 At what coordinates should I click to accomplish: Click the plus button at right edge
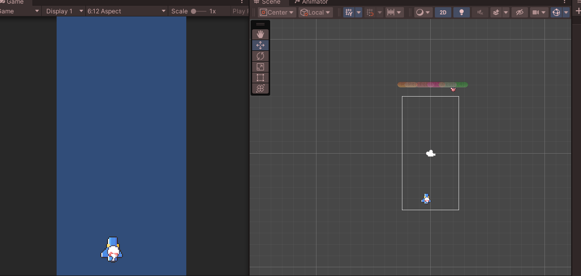(x=578, y=11)
